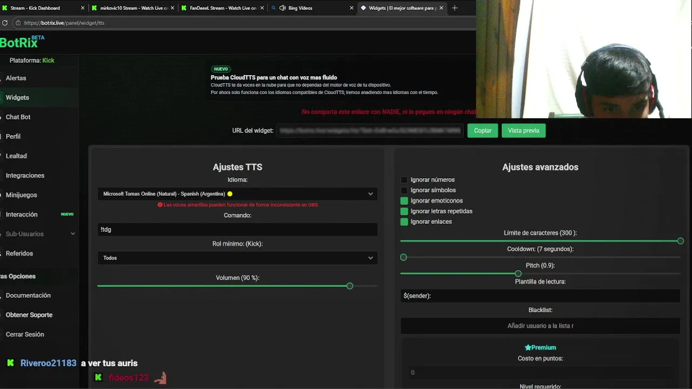
Task: Switch to Bing Videos tab
Action: pyautogui.click(x=312, y=8)
